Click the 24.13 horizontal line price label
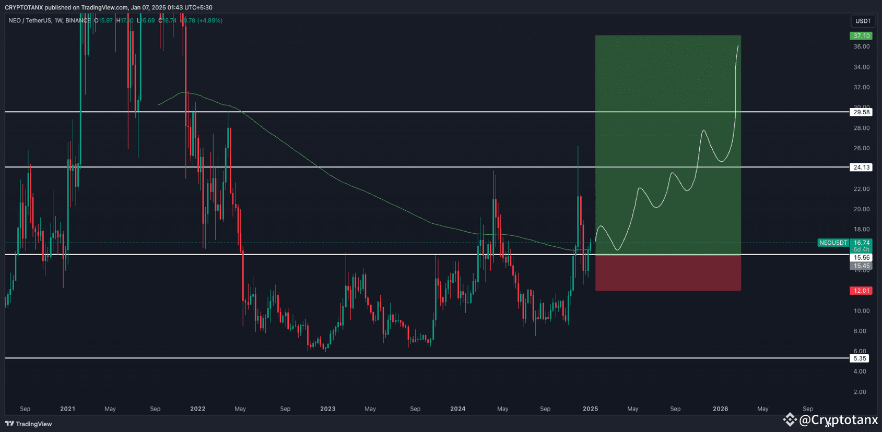This screenshot has width=882, height=432. point(861,167)
